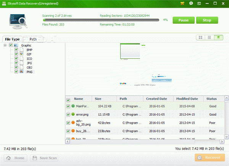Screen dimensions: 229x166
Task: Switch to thumbnail grid view
Action: (200, 37)
